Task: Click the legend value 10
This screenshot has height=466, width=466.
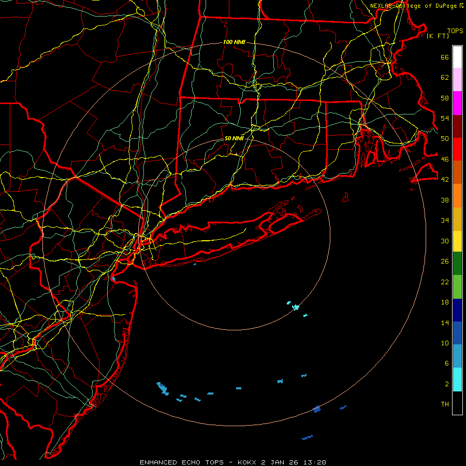Action: coord(445,343)
